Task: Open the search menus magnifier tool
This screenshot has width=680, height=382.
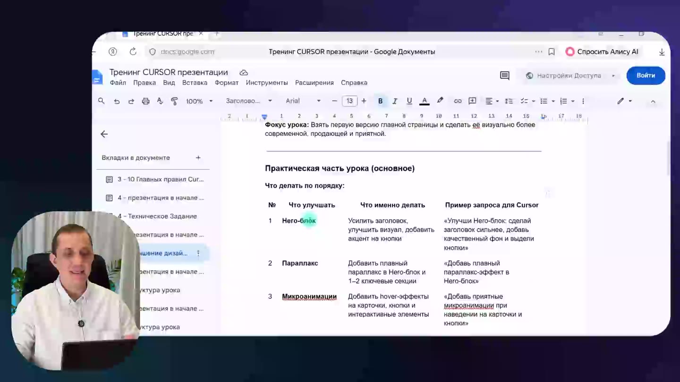Action: [101, 101]
